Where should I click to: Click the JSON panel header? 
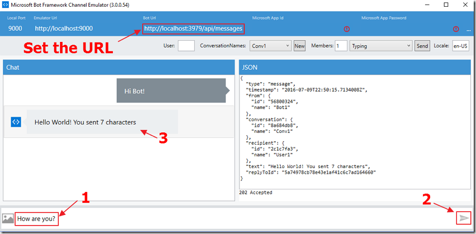coord(355,67)
